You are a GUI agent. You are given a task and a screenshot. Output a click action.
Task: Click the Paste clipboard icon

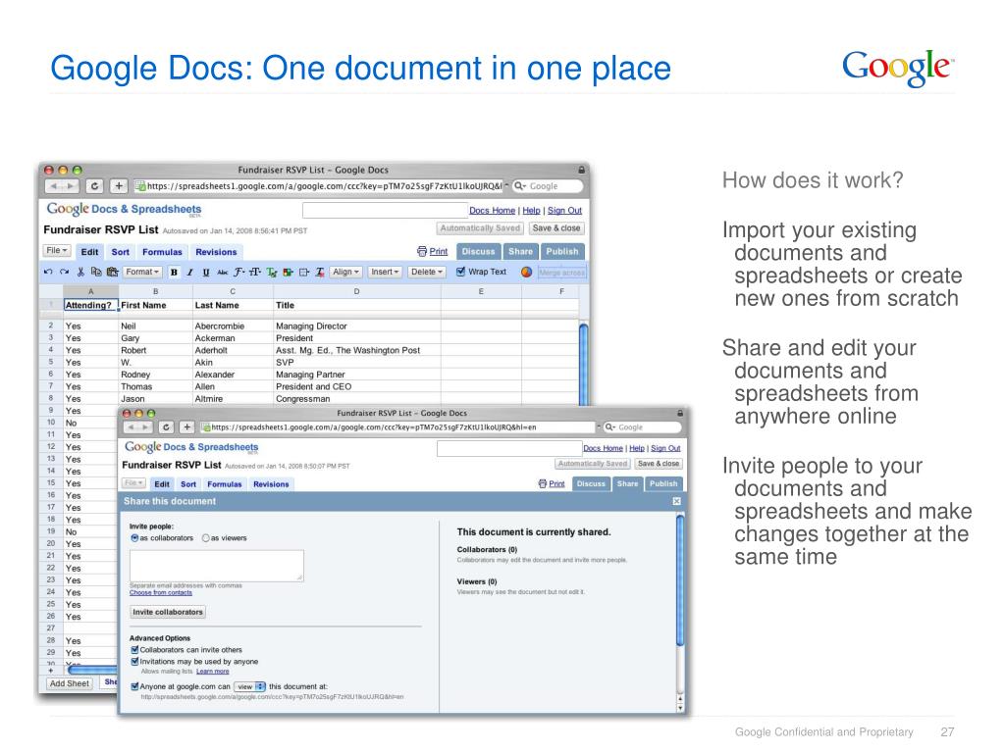[x=113, y=273]
